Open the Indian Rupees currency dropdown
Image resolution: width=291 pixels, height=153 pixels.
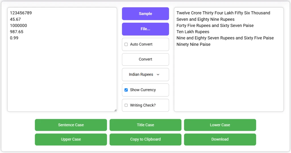(145, 75)
